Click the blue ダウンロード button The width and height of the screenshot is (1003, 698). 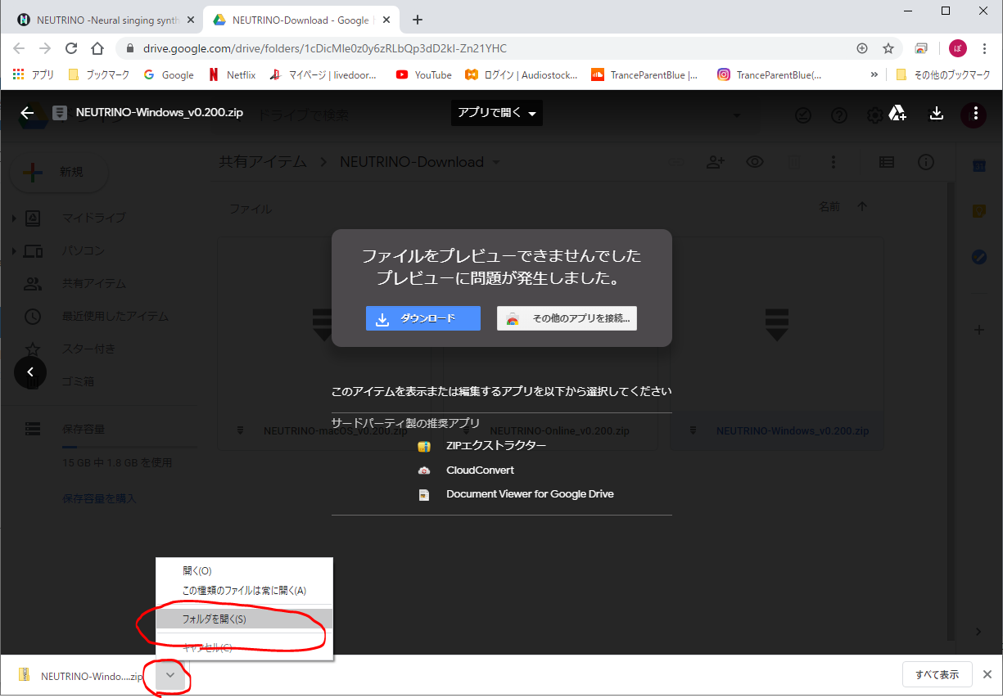422,319
